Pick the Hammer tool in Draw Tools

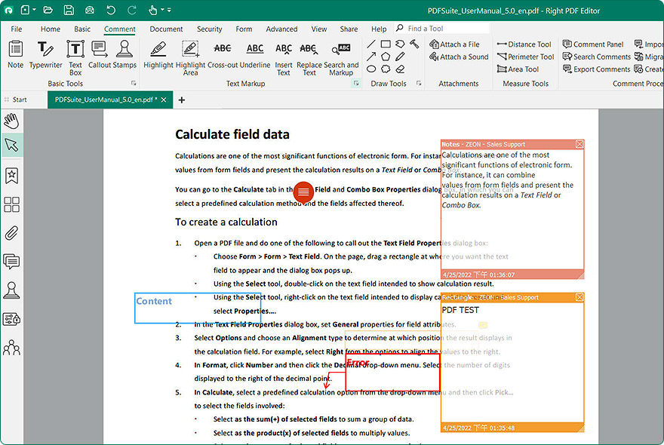tap(414, 44)
